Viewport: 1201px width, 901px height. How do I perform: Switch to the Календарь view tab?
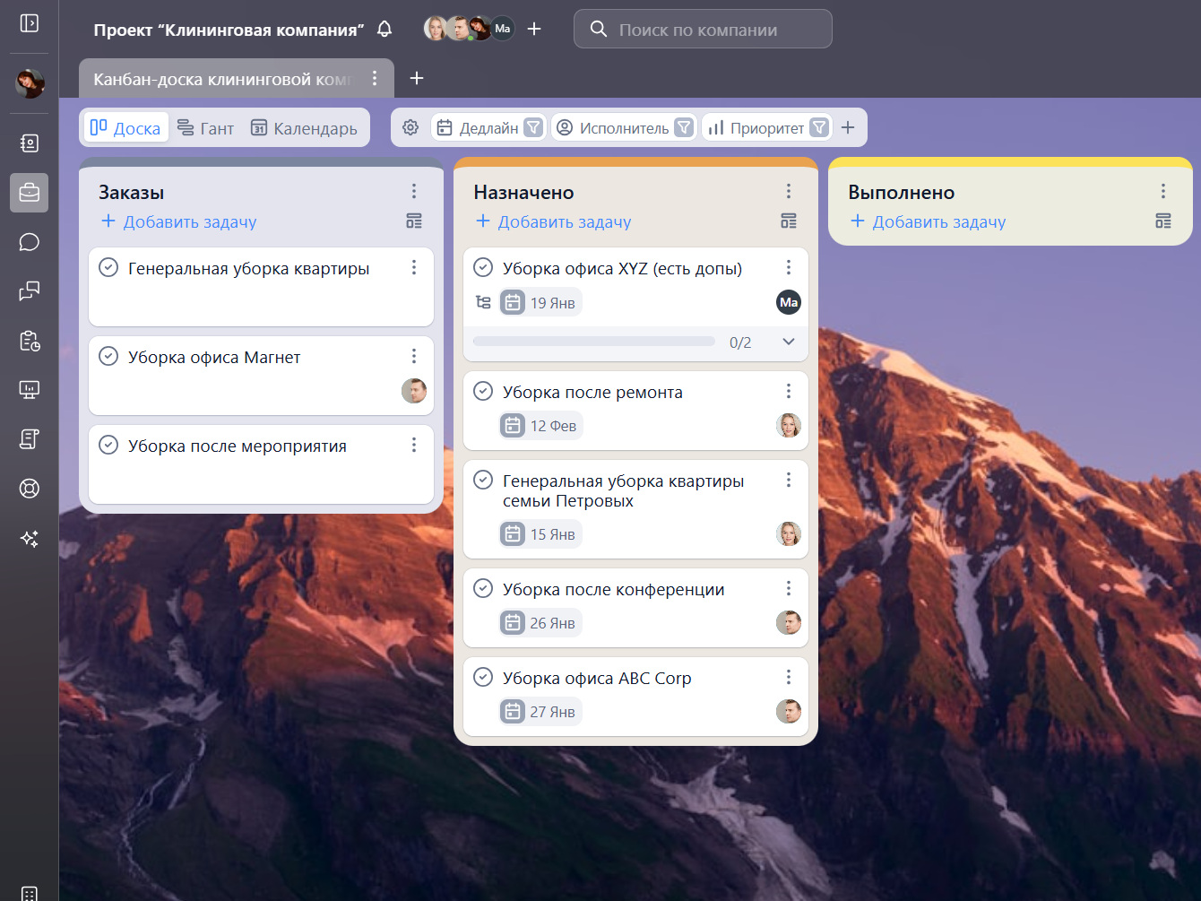point(304,128)
